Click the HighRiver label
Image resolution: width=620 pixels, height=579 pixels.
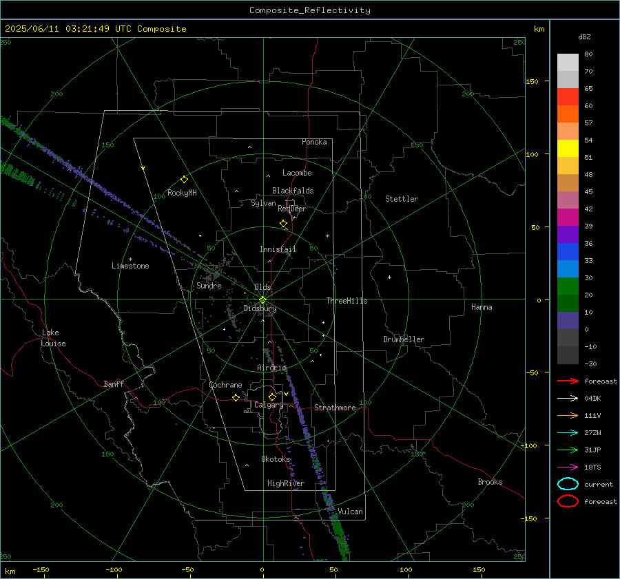pos(286,483)
